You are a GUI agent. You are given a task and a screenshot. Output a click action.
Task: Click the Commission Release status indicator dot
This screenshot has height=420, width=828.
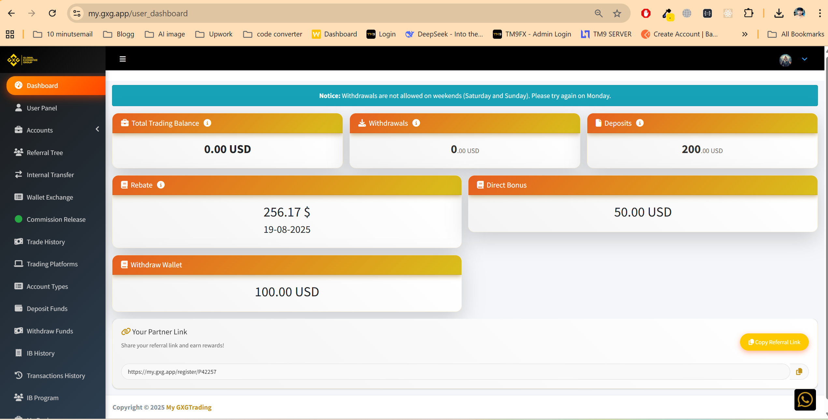pos(19,219)
